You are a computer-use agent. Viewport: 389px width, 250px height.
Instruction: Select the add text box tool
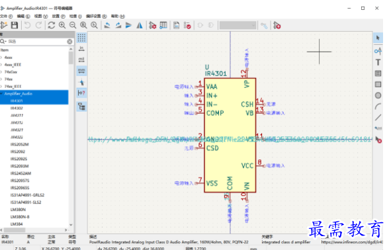(378, 73)
